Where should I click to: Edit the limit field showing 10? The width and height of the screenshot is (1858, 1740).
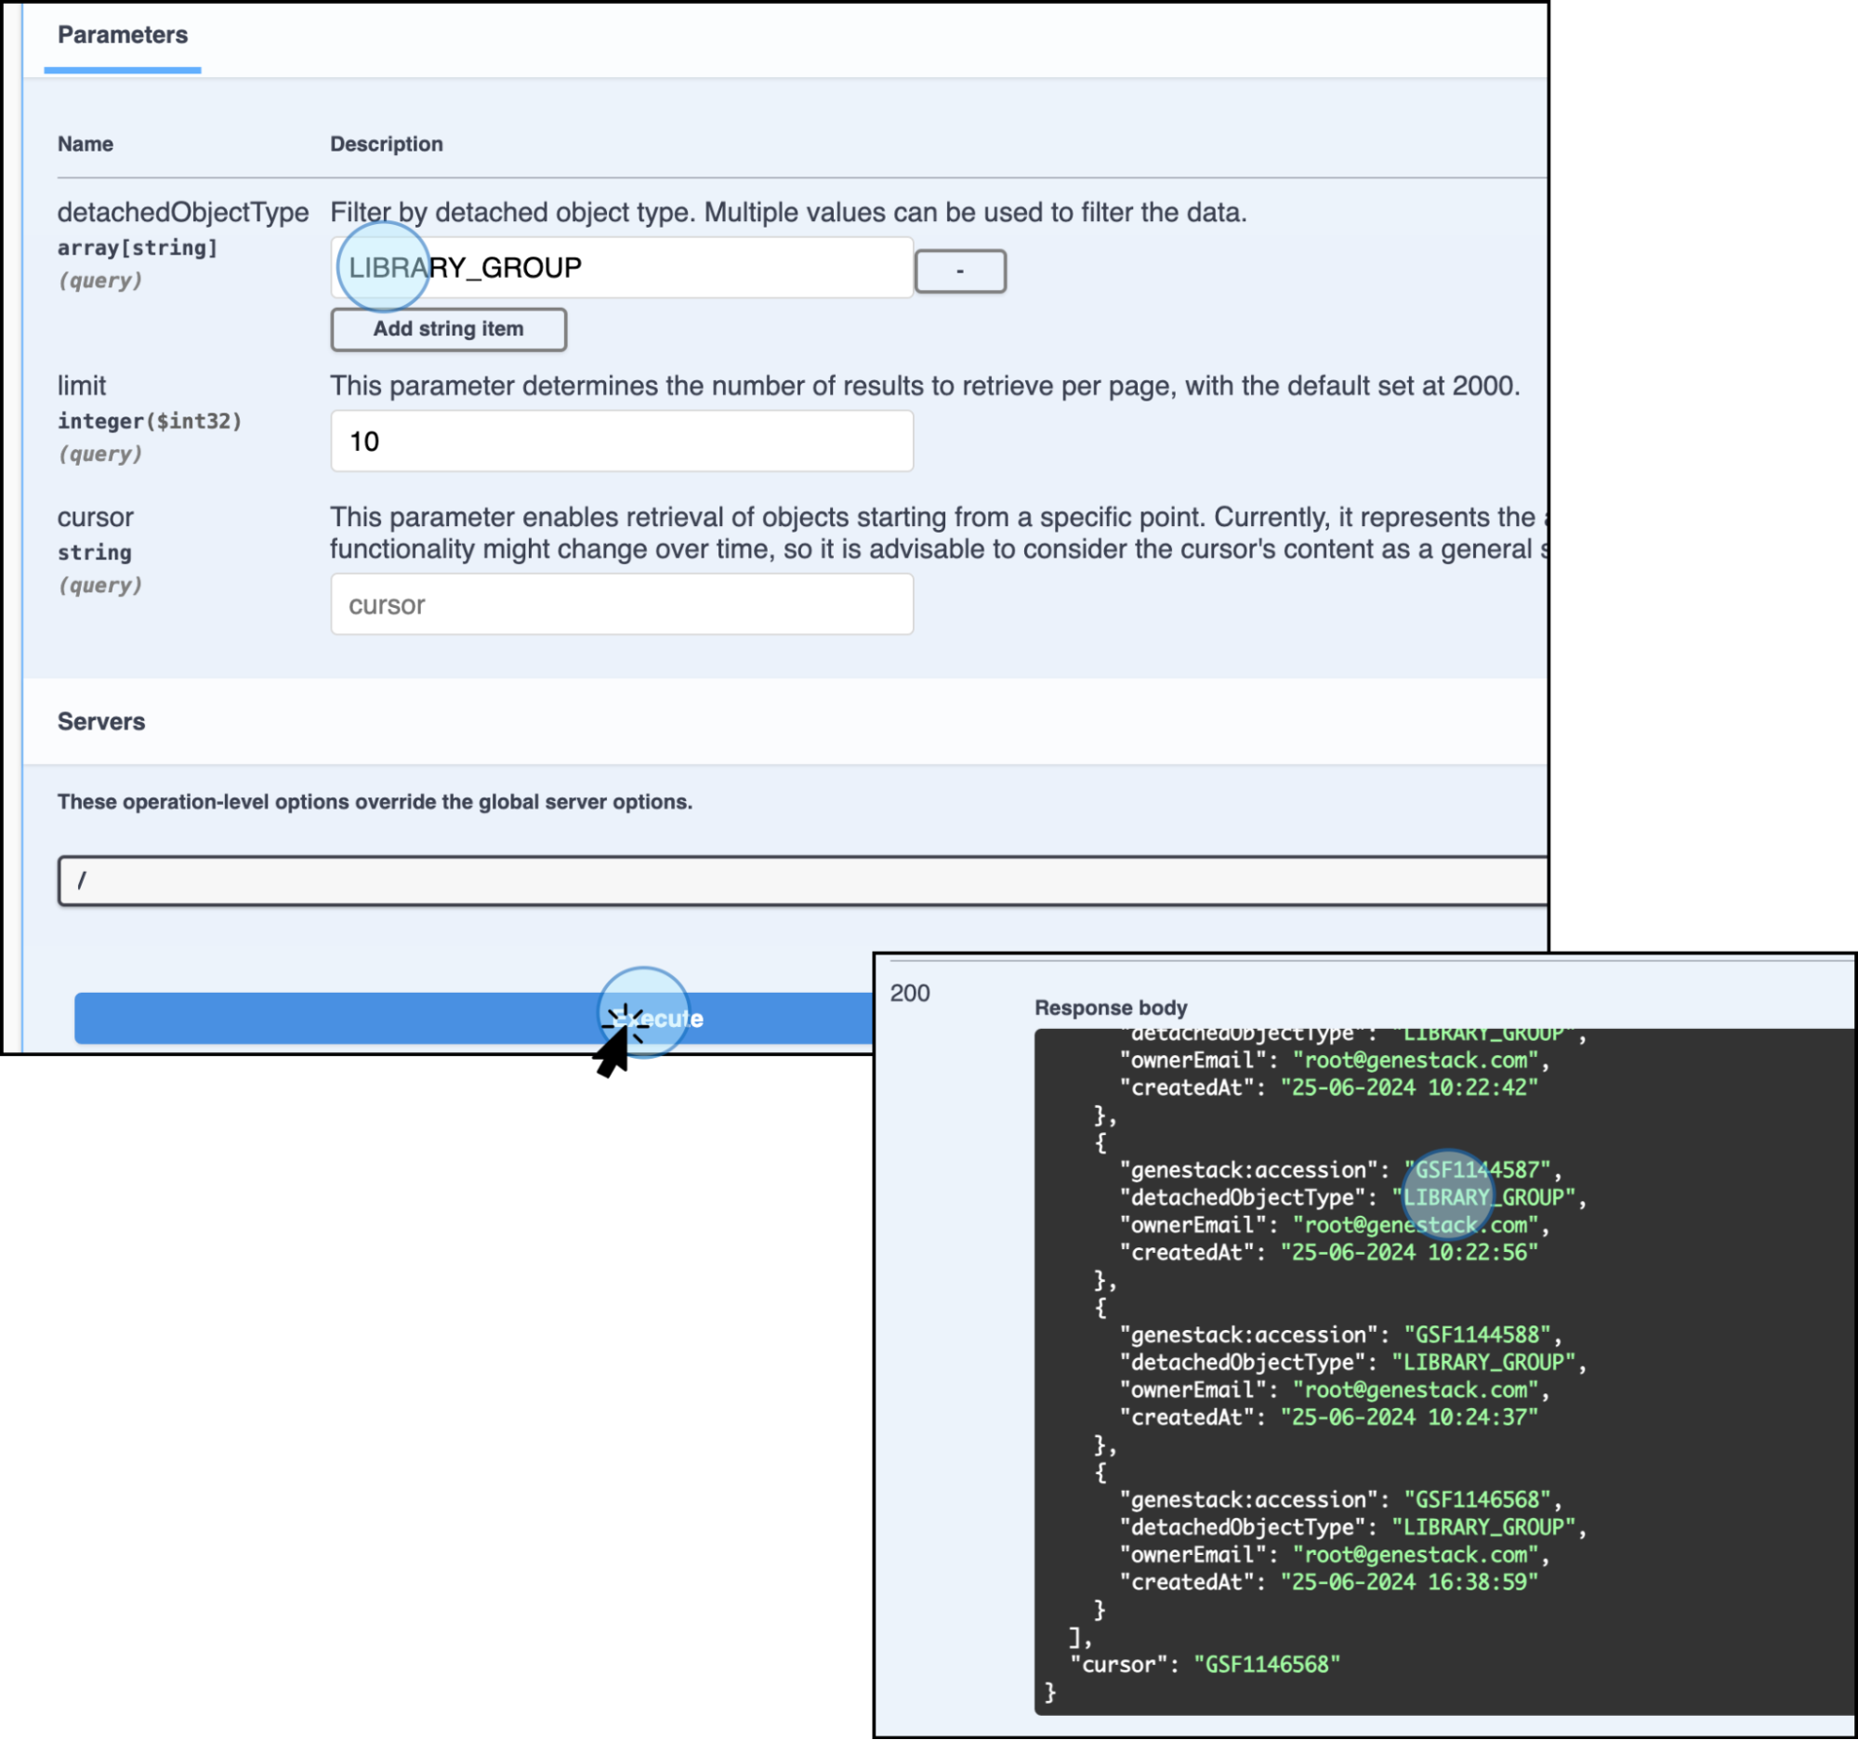click(622, 442)
